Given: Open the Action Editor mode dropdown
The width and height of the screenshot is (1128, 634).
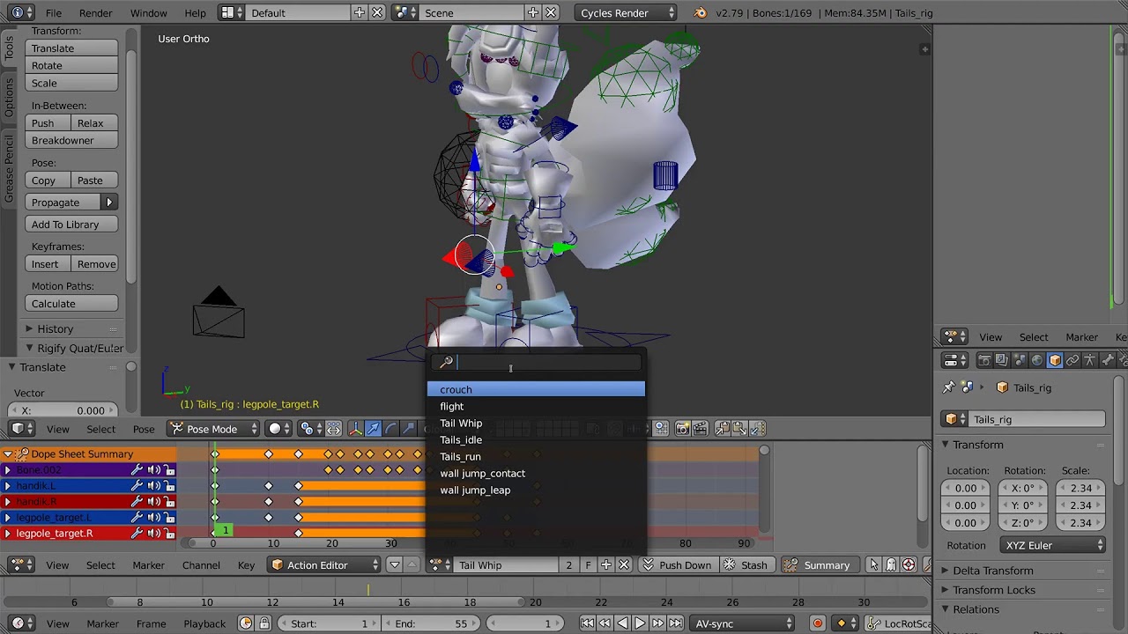Looking at the screenshot, I should coord(324,565).
